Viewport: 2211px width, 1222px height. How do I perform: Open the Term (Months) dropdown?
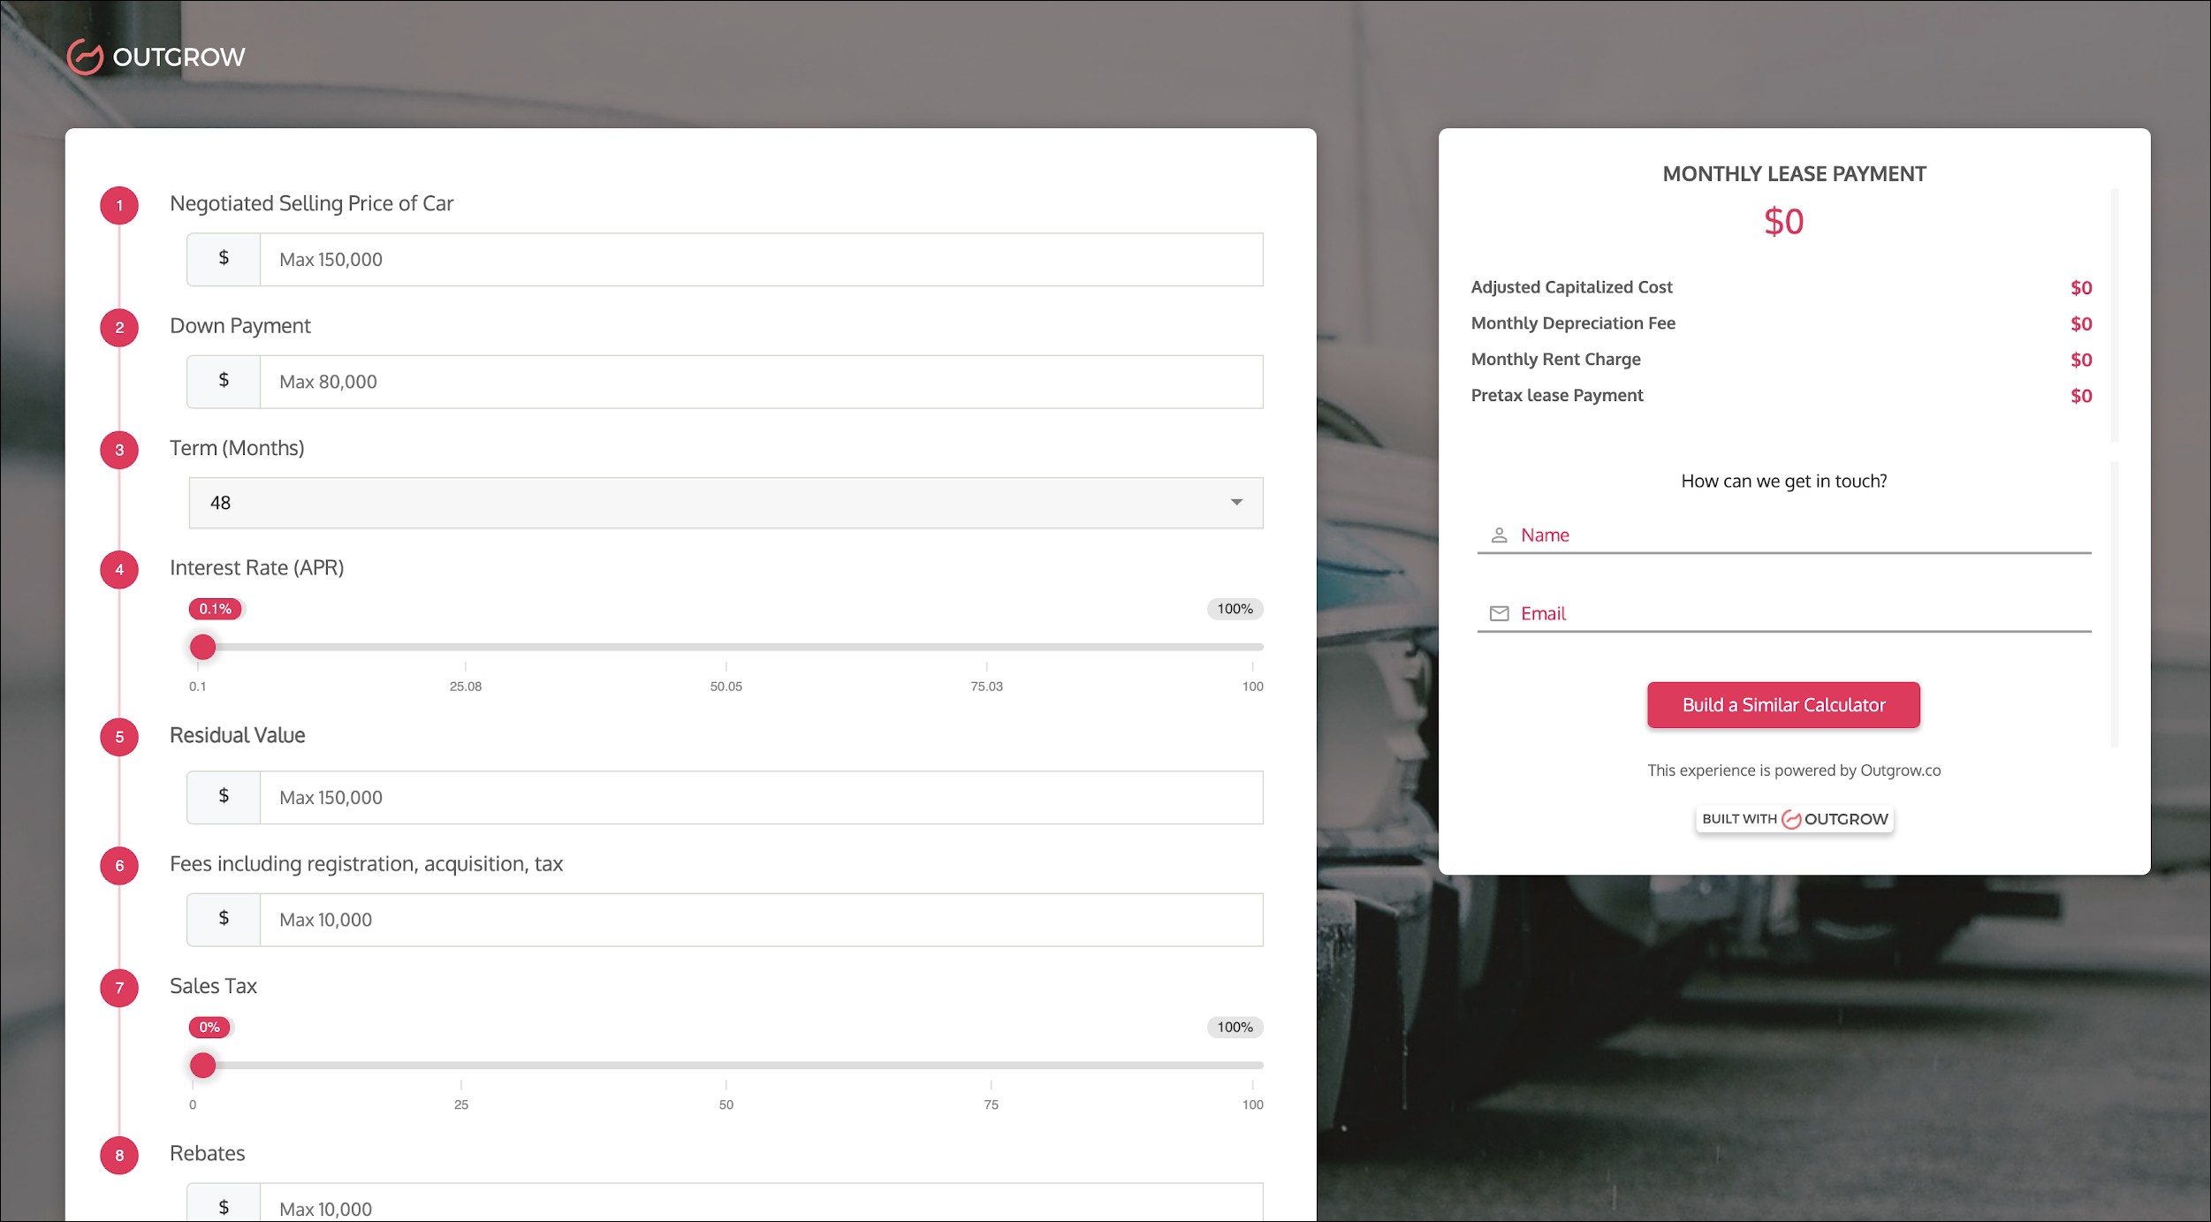click(725, 503)
